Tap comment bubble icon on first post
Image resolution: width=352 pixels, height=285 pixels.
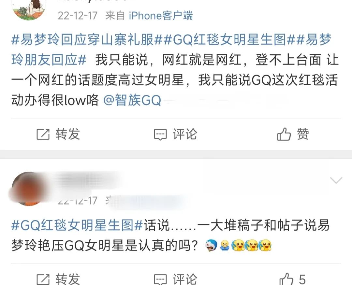160,135
